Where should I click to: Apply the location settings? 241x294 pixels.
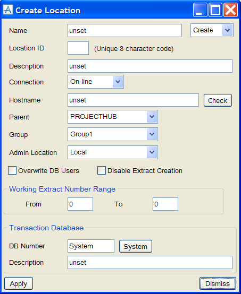pyautogui.click(x=19, y=283)
